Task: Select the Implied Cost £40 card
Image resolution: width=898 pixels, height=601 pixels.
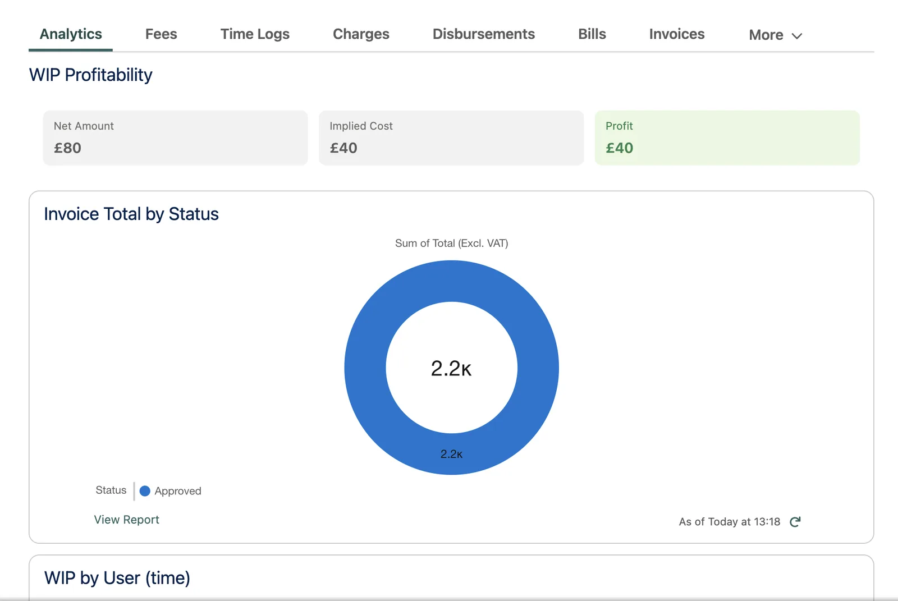Action: click(x=451, y=137)
